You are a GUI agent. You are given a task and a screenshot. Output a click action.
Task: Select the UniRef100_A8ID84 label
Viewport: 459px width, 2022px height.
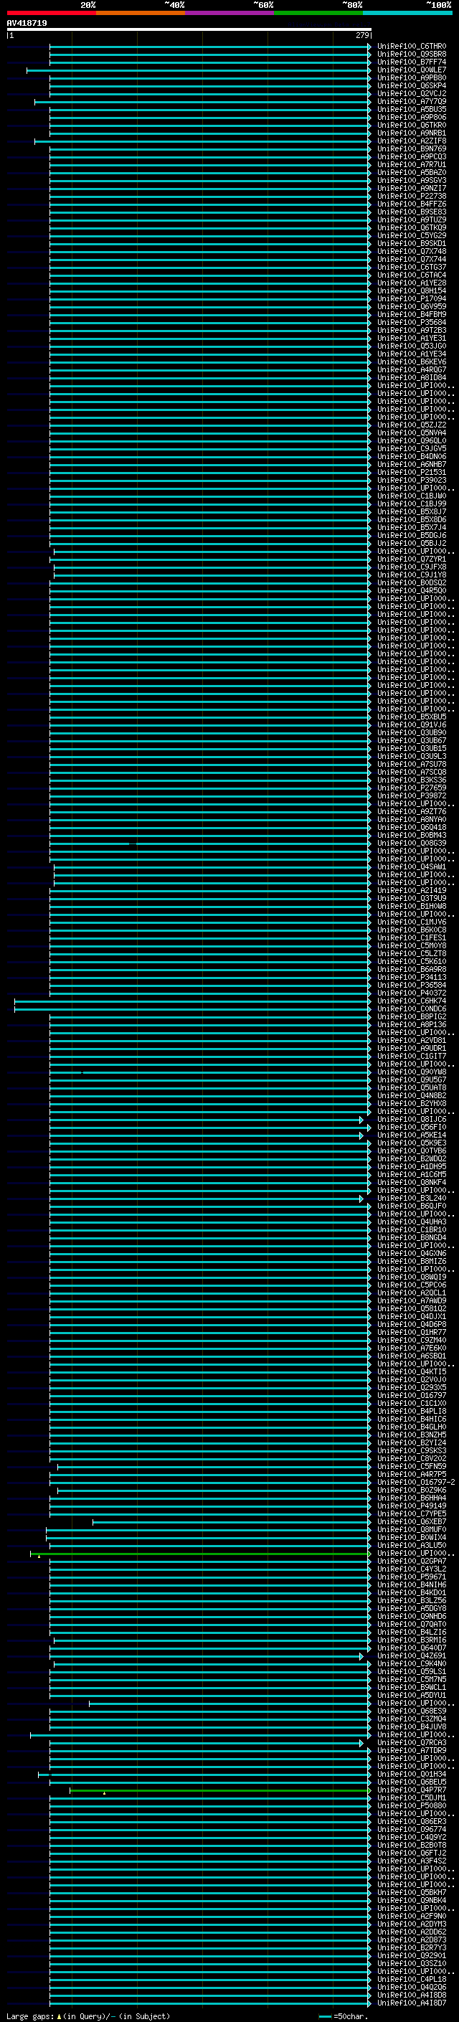pyautogui.click(x=411, y=377)
